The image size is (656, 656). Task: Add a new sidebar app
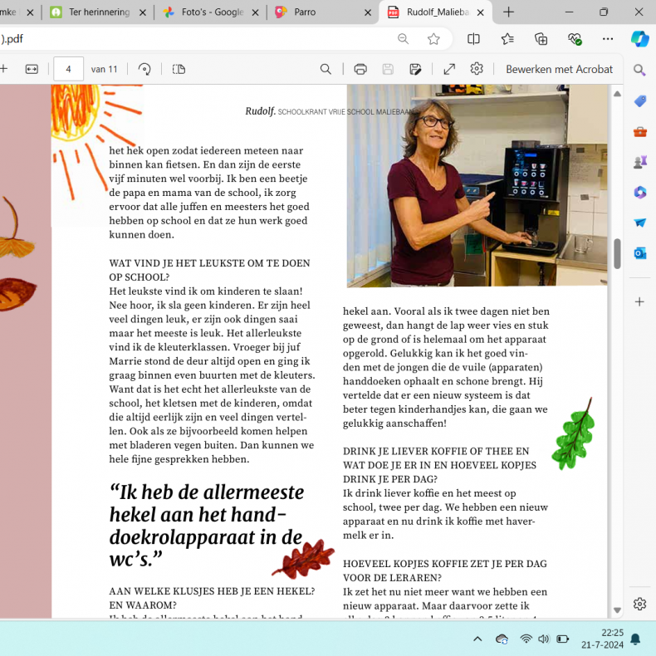639,301
